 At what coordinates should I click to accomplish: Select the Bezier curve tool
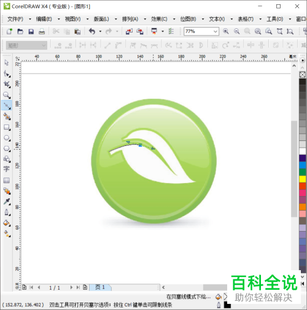click(7, 105)
